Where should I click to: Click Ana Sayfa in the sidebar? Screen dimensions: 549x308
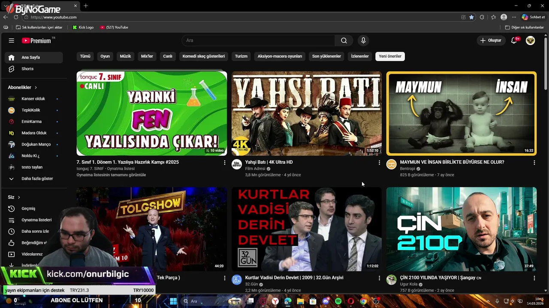(34, 58)
